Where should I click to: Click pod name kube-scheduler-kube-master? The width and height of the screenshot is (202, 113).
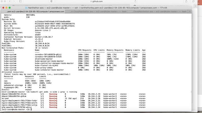point(49,70)
